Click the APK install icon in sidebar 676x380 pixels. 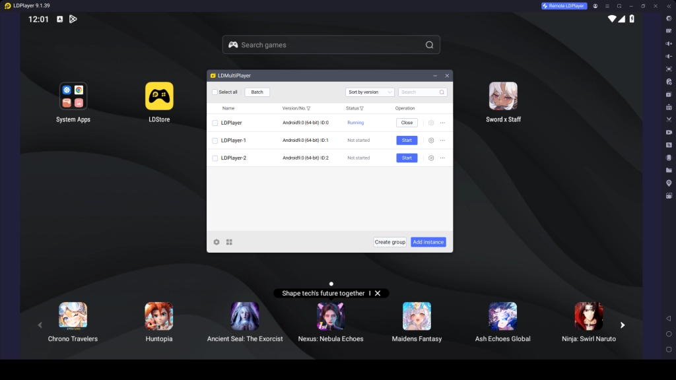(669, 107)
